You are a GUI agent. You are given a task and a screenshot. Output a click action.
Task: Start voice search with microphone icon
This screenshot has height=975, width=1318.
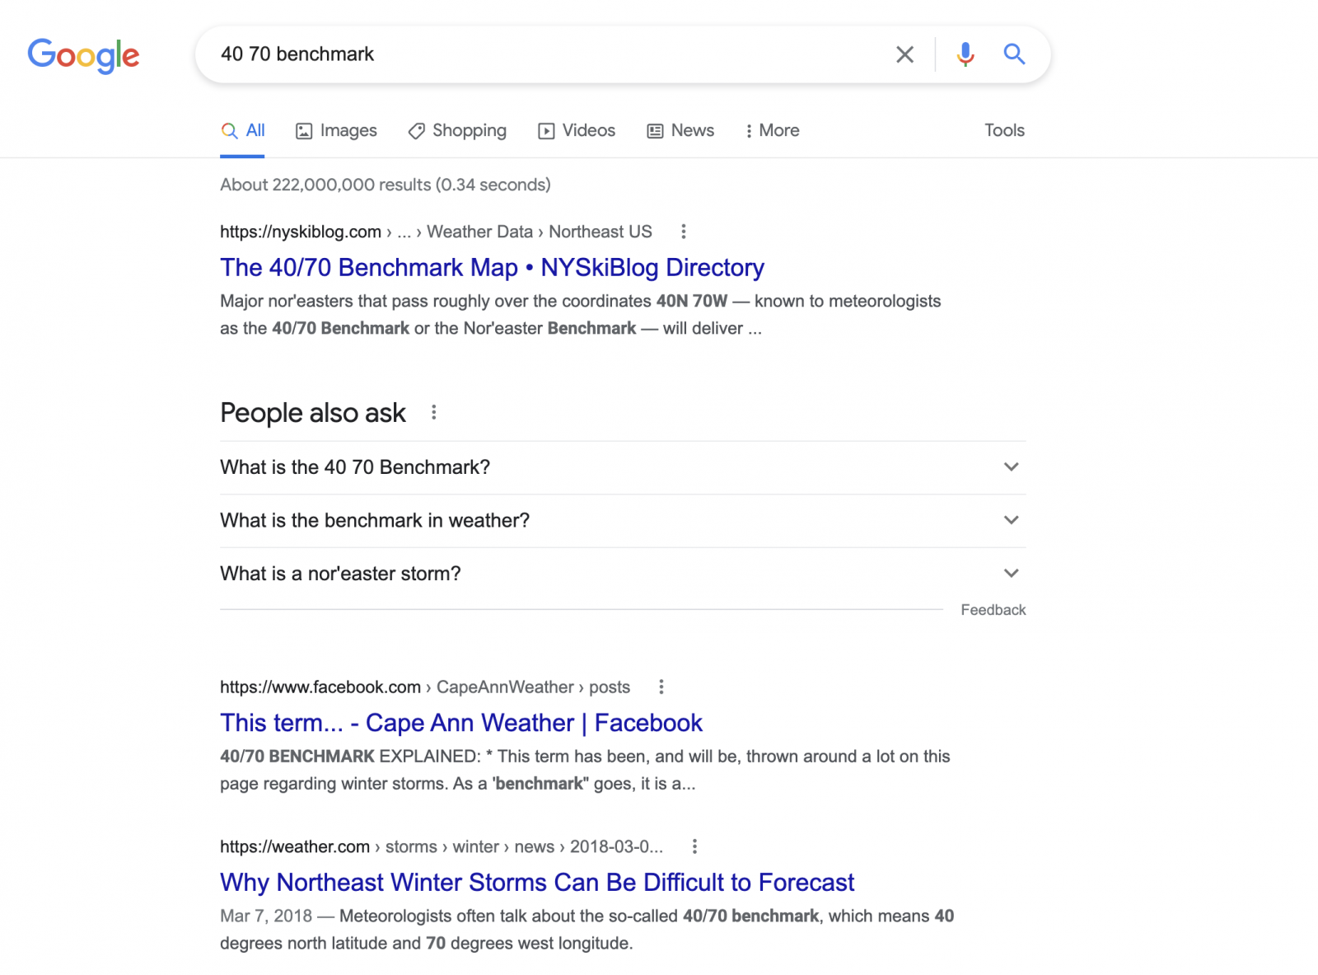[x=965, y=54]
